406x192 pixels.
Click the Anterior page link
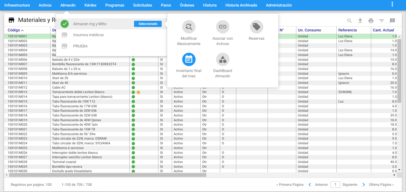pos(321,185)
